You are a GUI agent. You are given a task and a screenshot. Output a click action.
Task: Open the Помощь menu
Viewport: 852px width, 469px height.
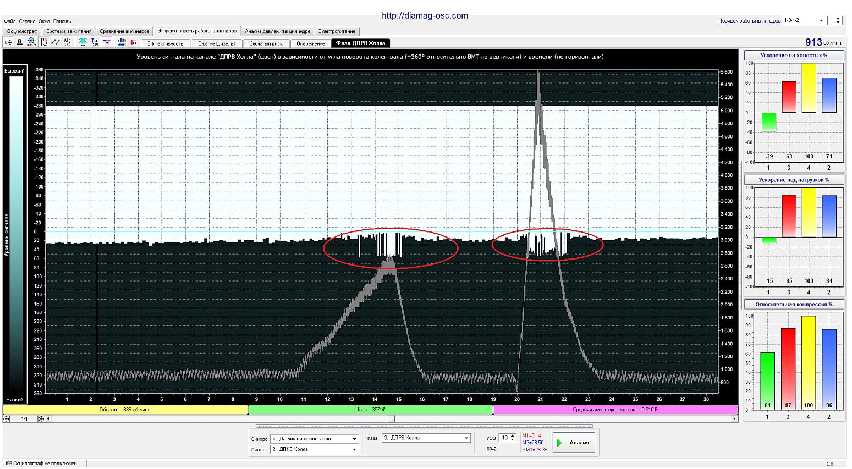point(62,21)
